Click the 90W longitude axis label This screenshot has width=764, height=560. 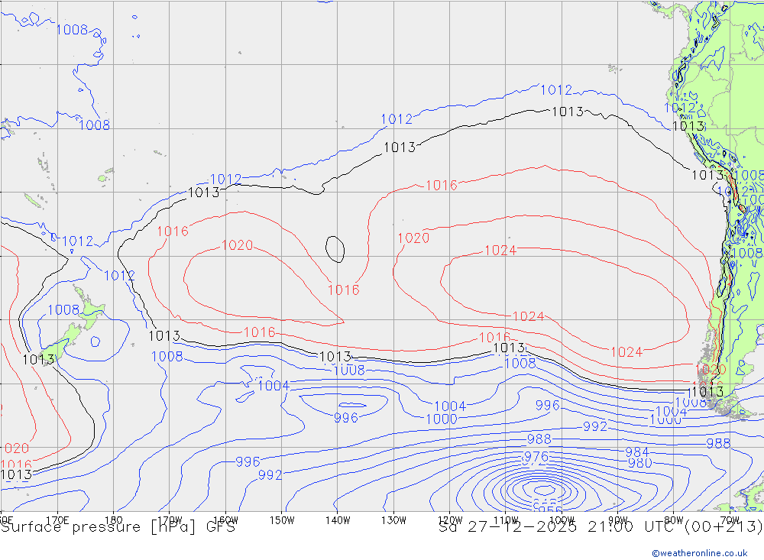618,520
